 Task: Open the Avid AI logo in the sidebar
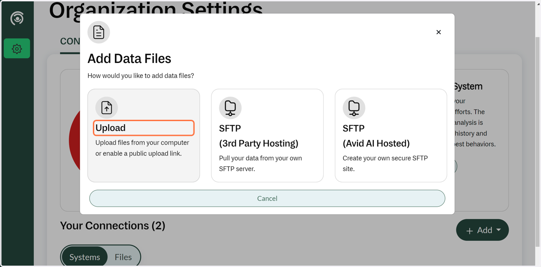pos(17,18)
